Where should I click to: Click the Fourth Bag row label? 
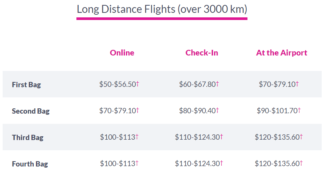point(30,164)
